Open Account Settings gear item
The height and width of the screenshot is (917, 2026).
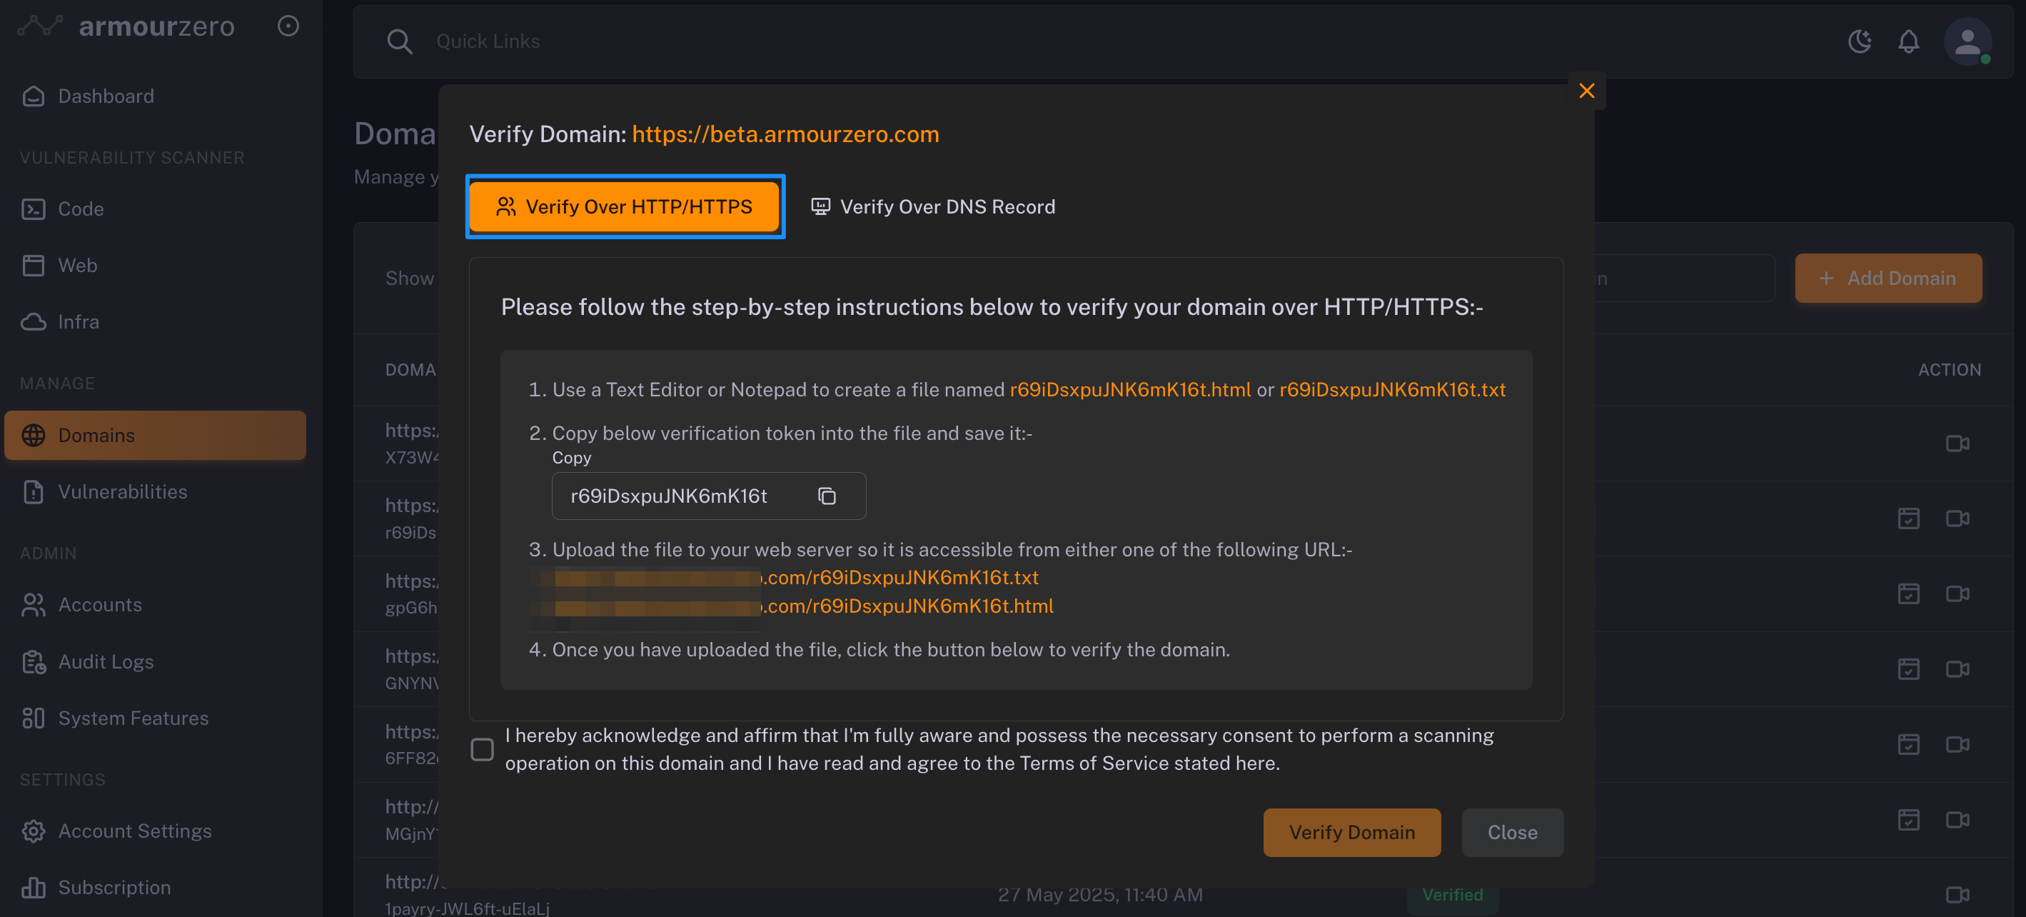[x=134, y=831]
